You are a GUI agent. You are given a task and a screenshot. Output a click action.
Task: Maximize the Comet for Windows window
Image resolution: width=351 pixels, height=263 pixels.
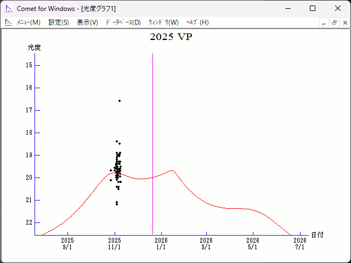313,8
